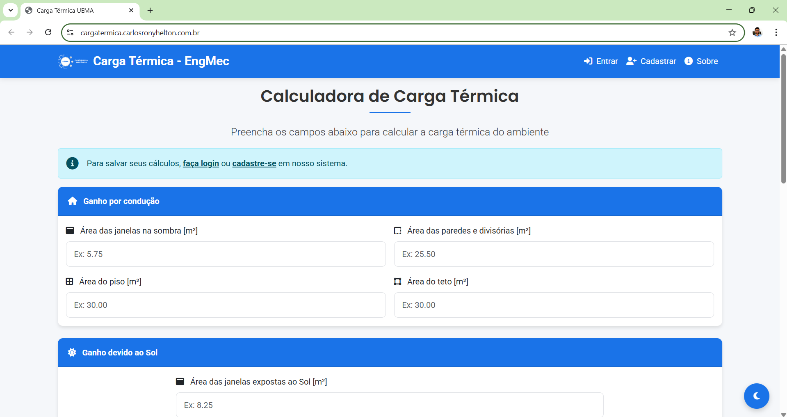The image size is (787, 417).
Task: Click the 'Área das paredes e divisórias [m²]' label
Action: point(469,231)
